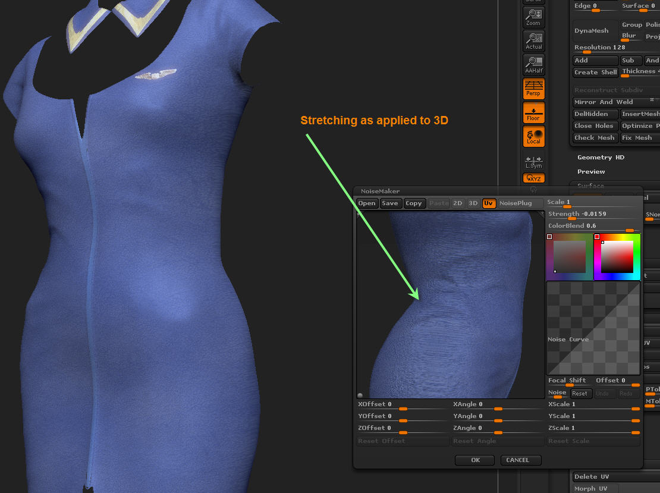Adjust the DynaMesh Blur slider
This screenshot has width=660, height=493.
tap(632, 37)
